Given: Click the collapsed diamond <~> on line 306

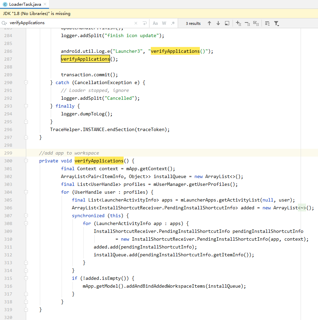Looking at the screenshot, I should tap(302, 208).
